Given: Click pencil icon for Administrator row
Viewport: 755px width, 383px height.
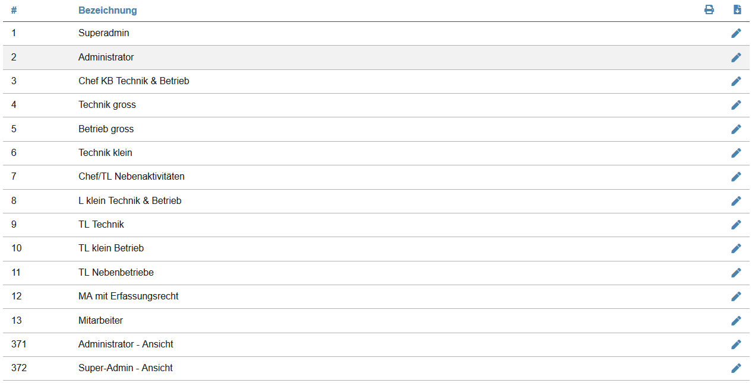Looking at the screenshot, I should click(x=736, y=58).
